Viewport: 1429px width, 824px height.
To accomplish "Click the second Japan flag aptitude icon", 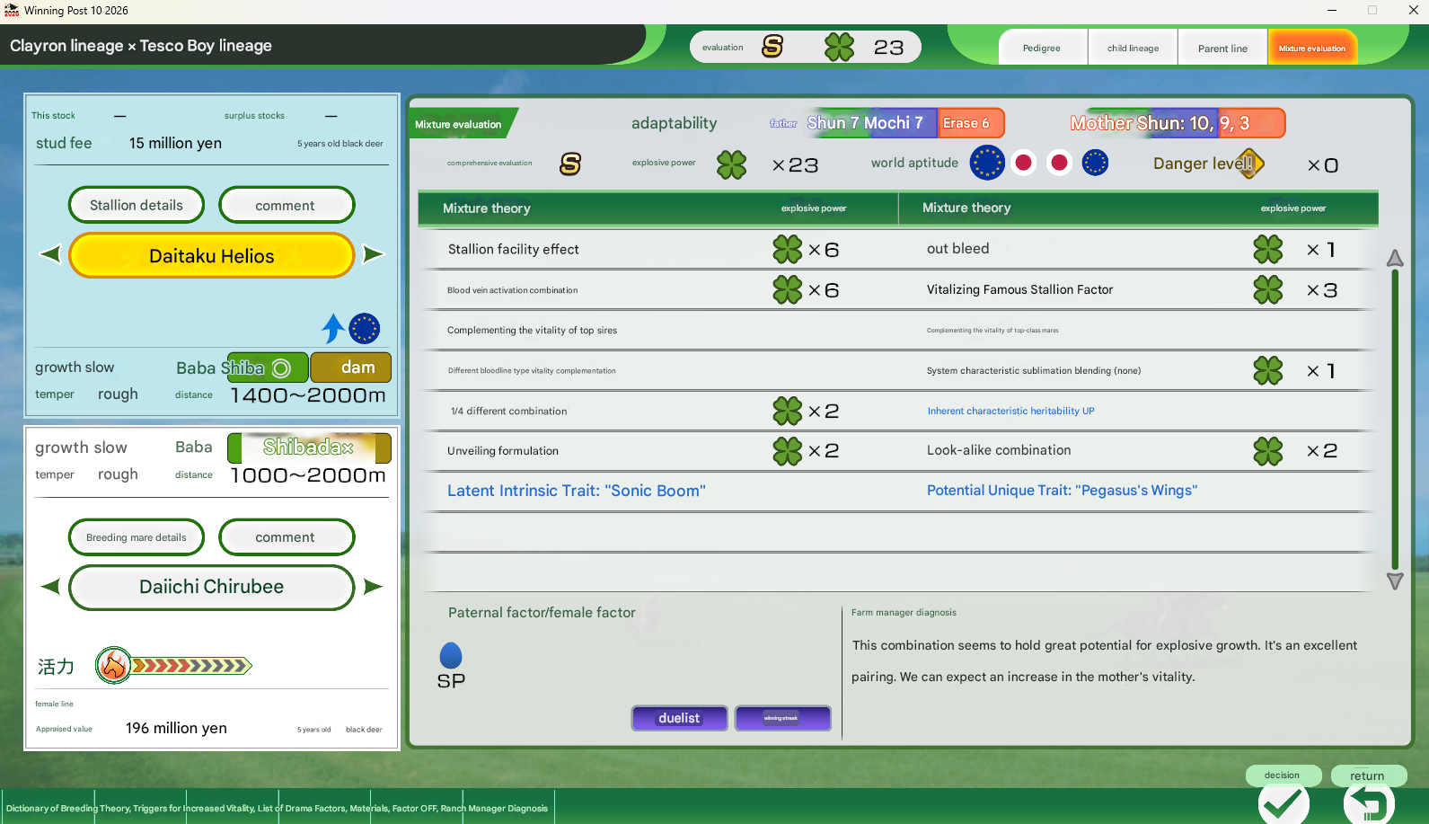I will [1059, 163].
